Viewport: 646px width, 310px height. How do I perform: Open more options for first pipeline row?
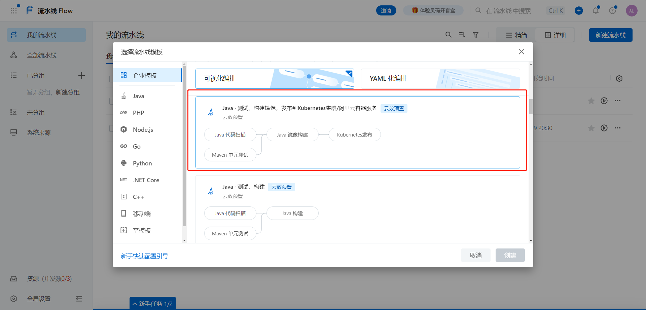617,101
